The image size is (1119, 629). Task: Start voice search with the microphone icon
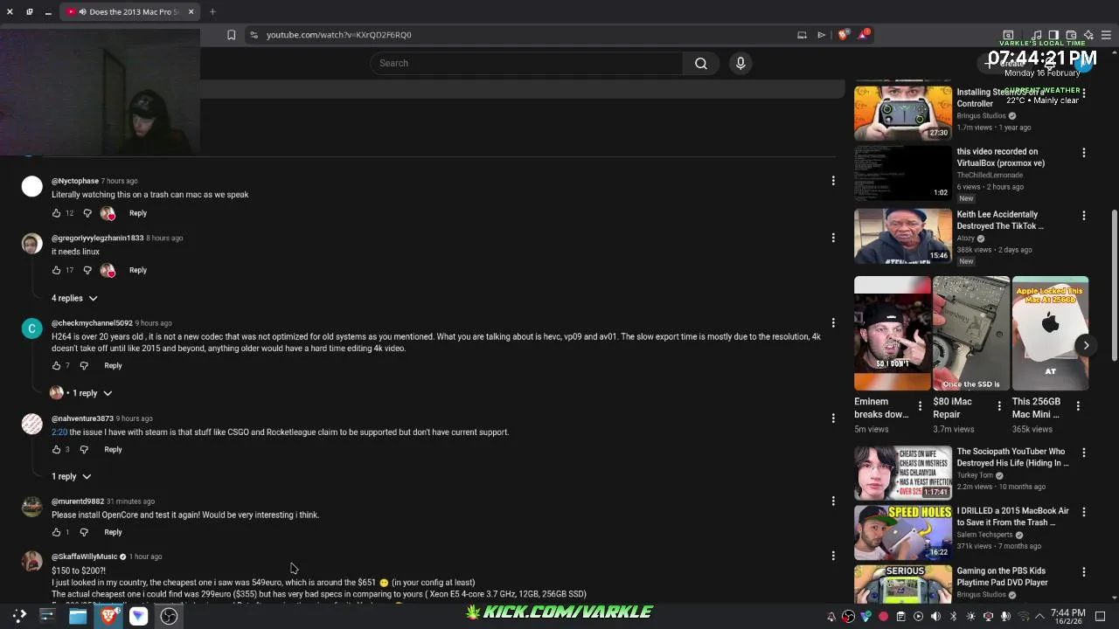(x=740, y=63)
